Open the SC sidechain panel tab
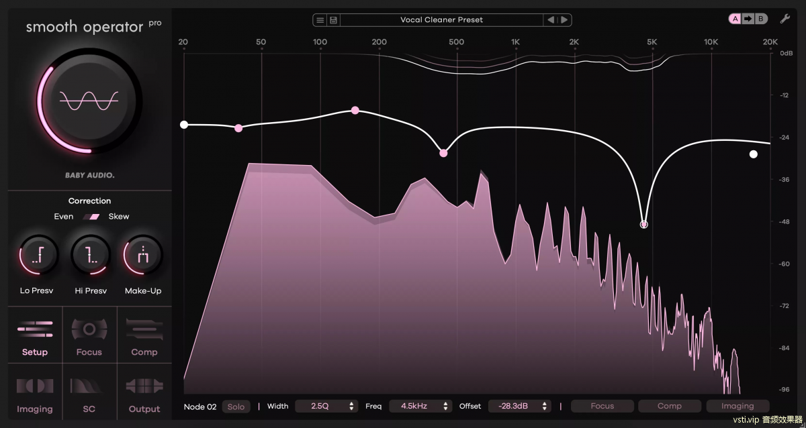Viewport: 806px width, 428px height. [x=89, y=392]
